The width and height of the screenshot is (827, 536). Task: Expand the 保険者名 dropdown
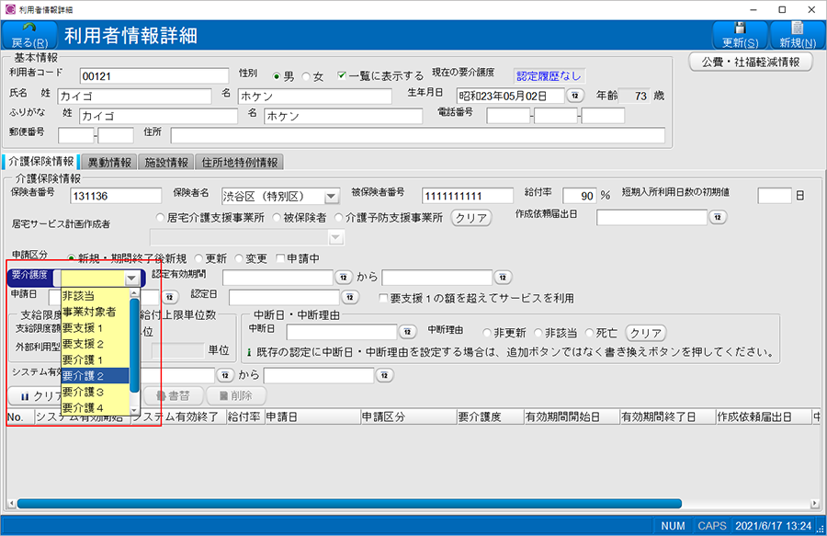click(332, 197)
